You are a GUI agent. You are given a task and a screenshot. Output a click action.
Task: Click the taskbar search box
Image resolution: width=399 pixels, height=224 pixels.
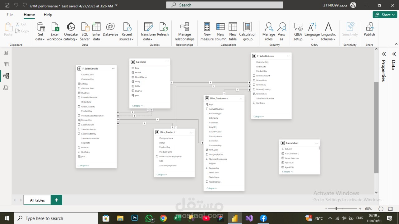(56, 218)
